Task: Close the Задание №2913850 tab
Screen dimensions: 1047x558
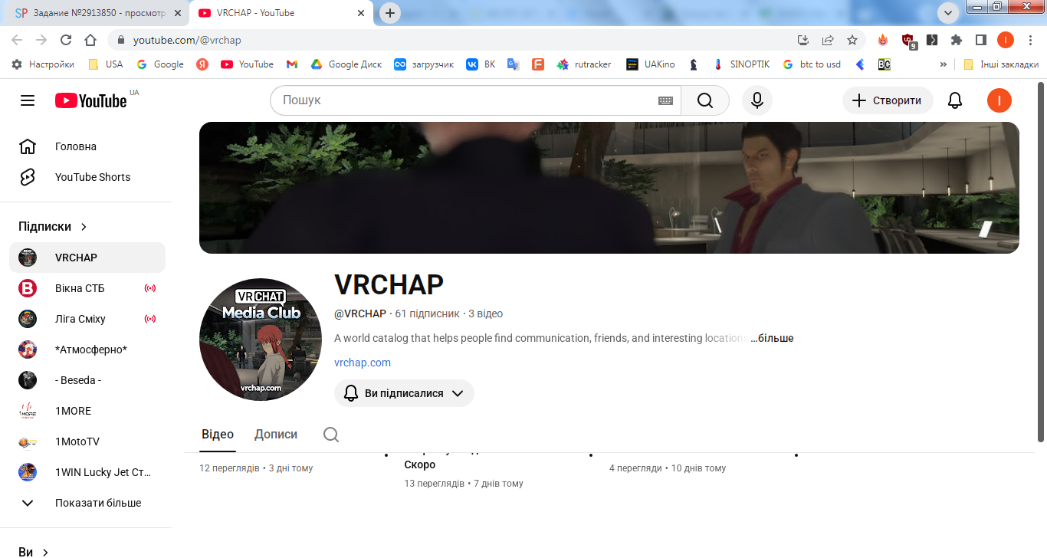Action: pos(178,13)
